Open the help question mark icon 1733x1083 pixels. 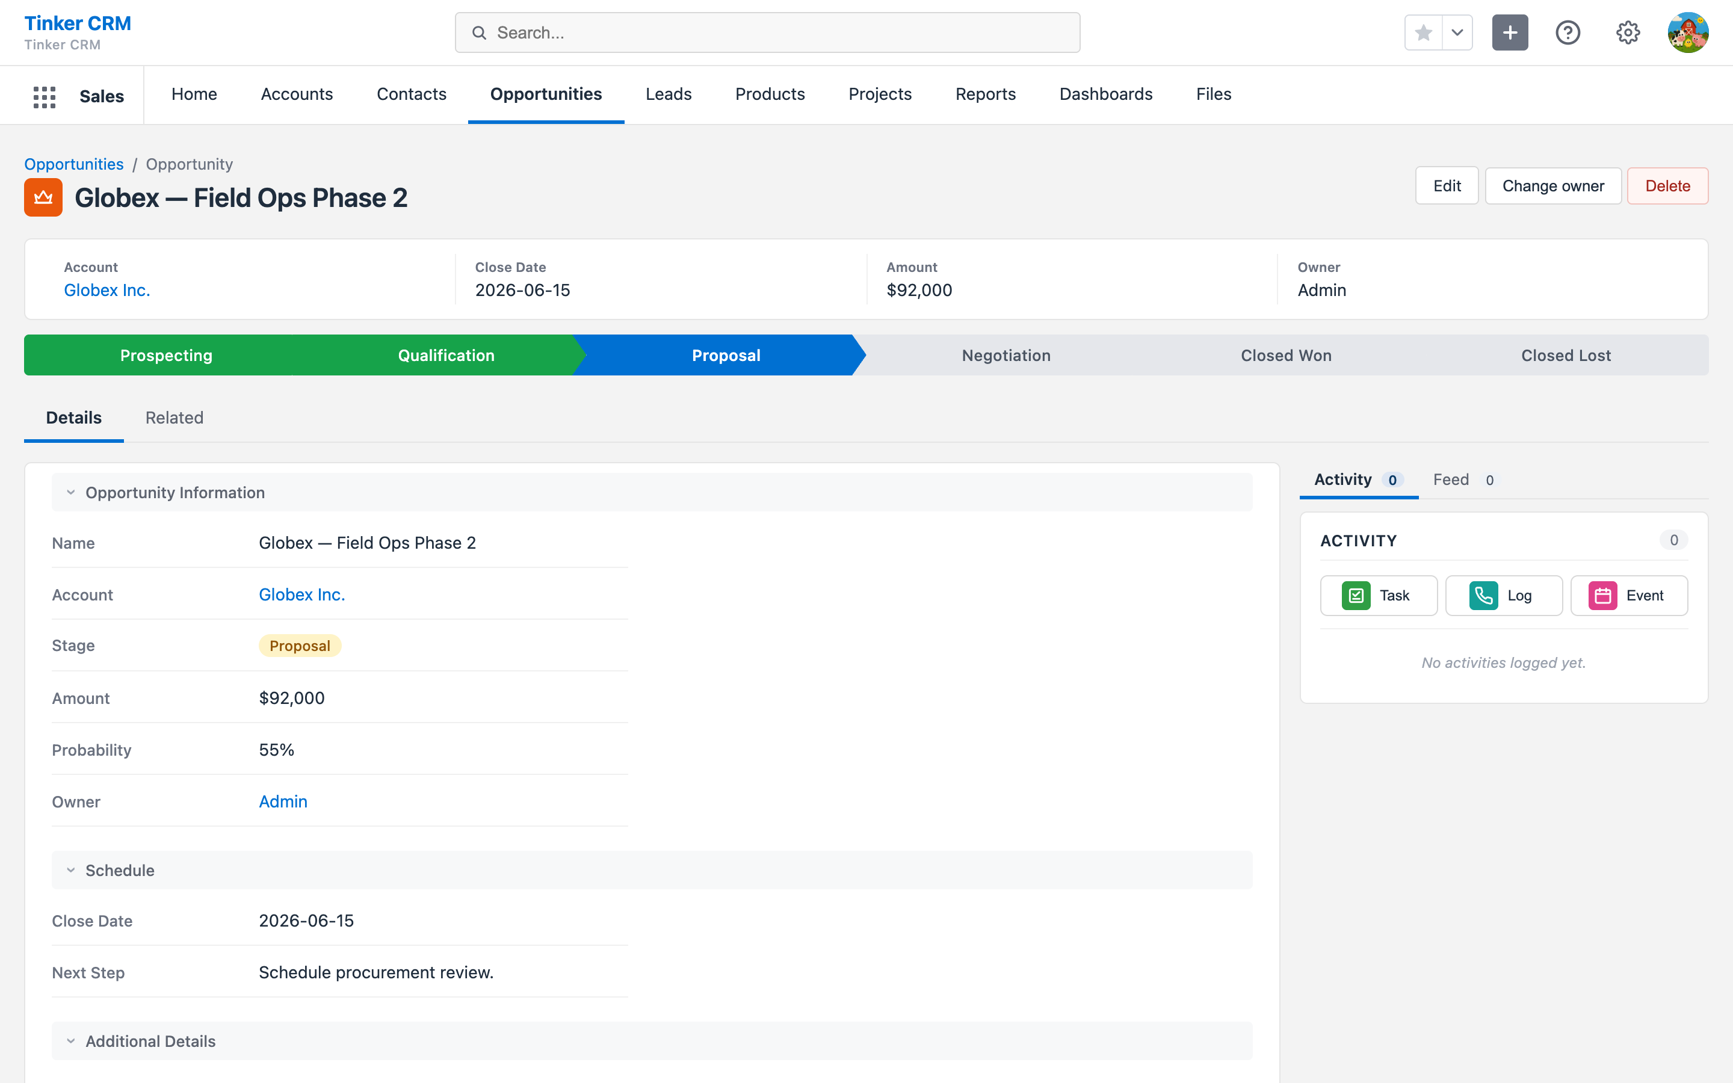(1568, 32)
